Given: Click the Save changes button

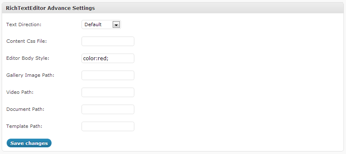Looking at the screenshot, I should [x=29, y=143].
